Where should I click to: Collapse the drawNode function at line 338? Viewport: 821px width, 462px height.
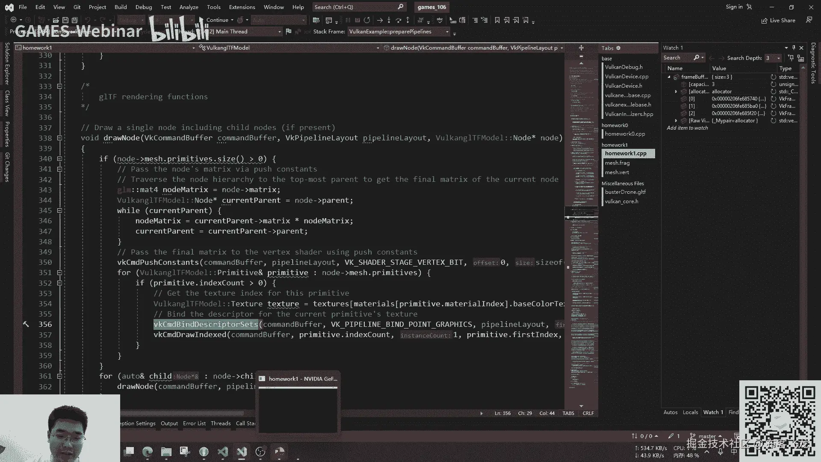tap(59, 138)
